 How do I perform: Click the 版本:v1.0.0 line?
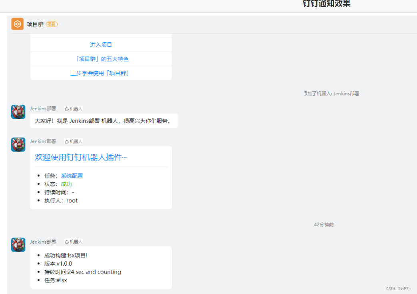[58, 264]
